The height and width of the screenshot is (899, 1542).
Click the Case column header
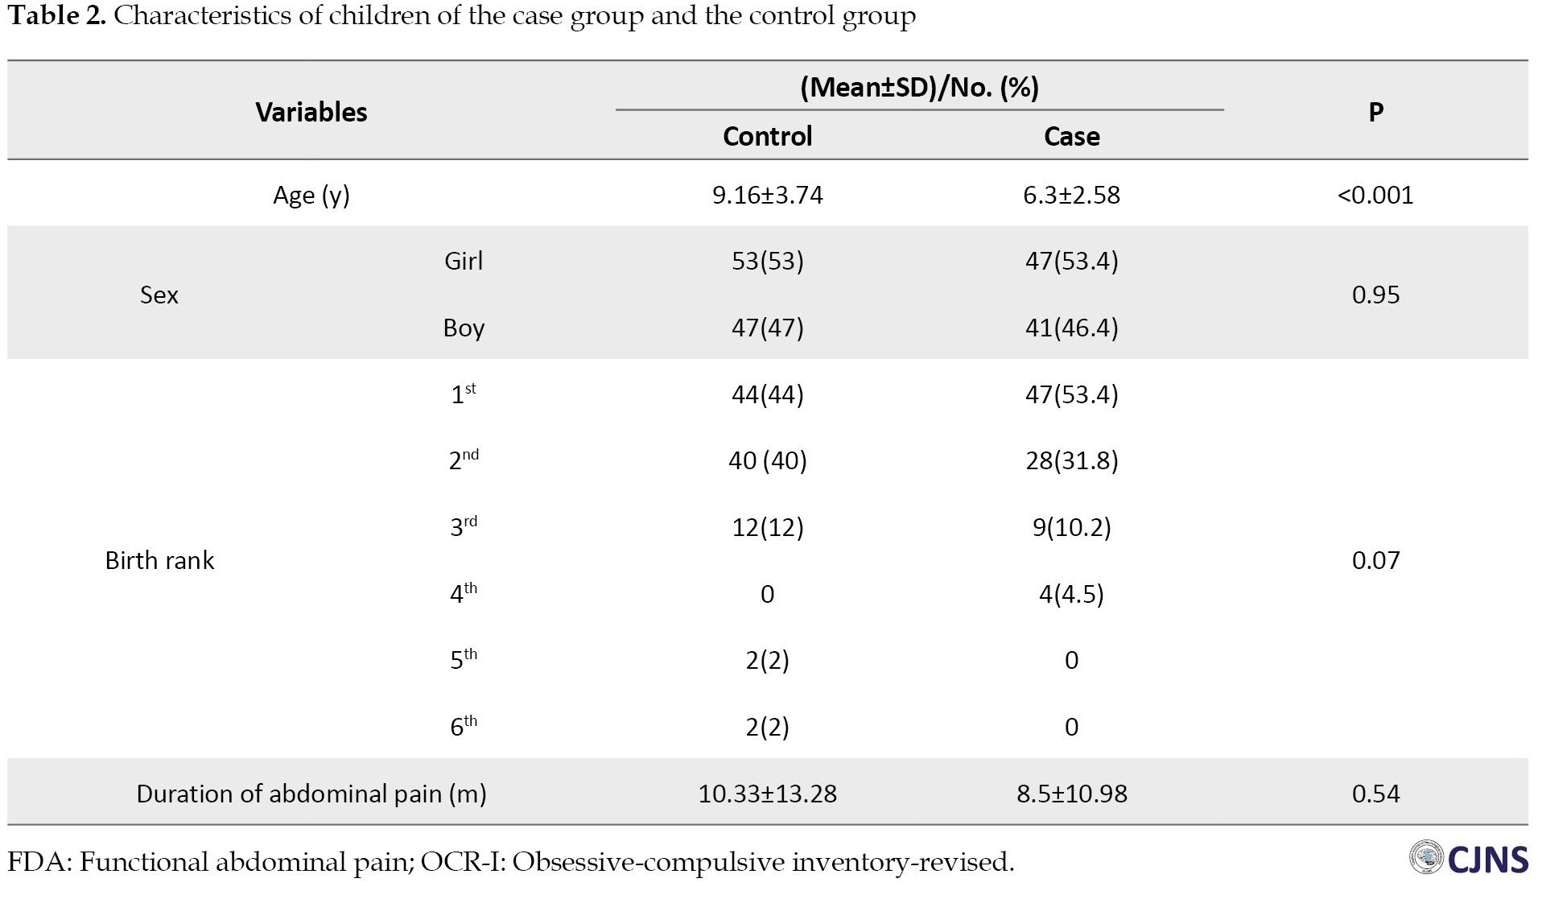pos(1071,136)
